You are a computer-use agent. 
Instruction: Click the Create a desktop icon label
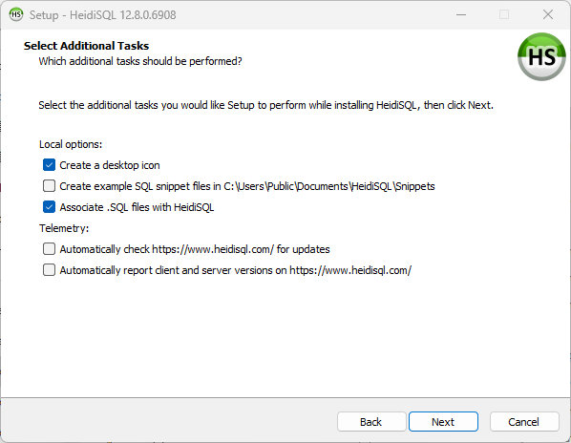(x=110, y=165)
